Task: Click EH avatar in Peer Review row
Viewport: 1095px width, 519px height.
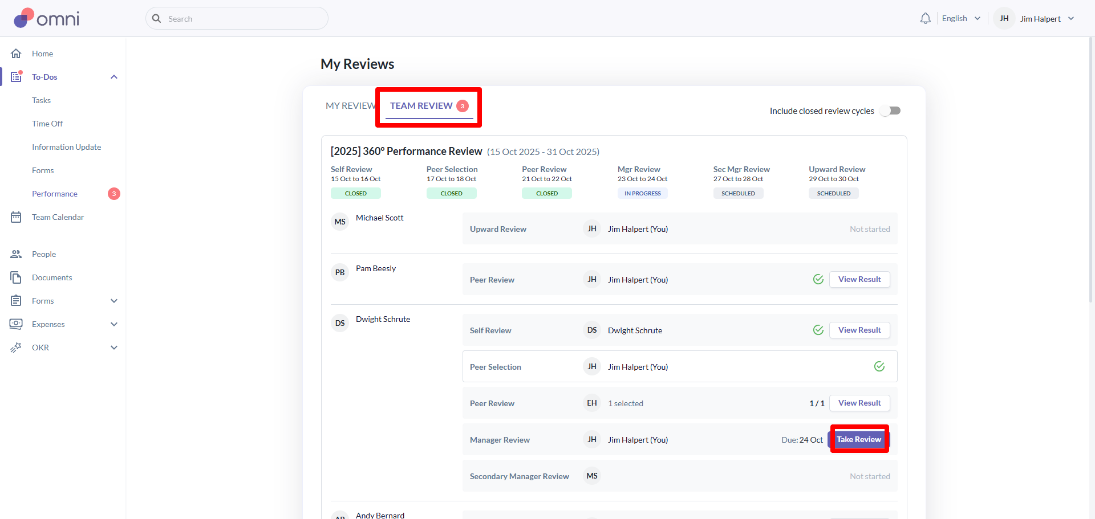Action: pyautogui.click(x=592, y=403)
